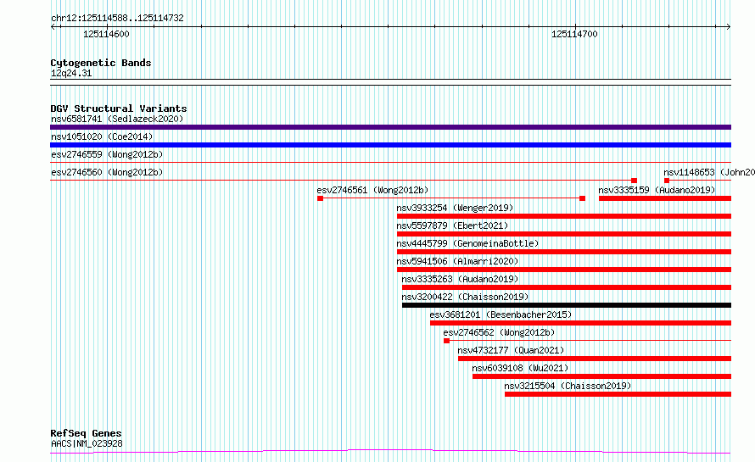Open nsv5941506 (Almarri2020) variant

[457, 261]
